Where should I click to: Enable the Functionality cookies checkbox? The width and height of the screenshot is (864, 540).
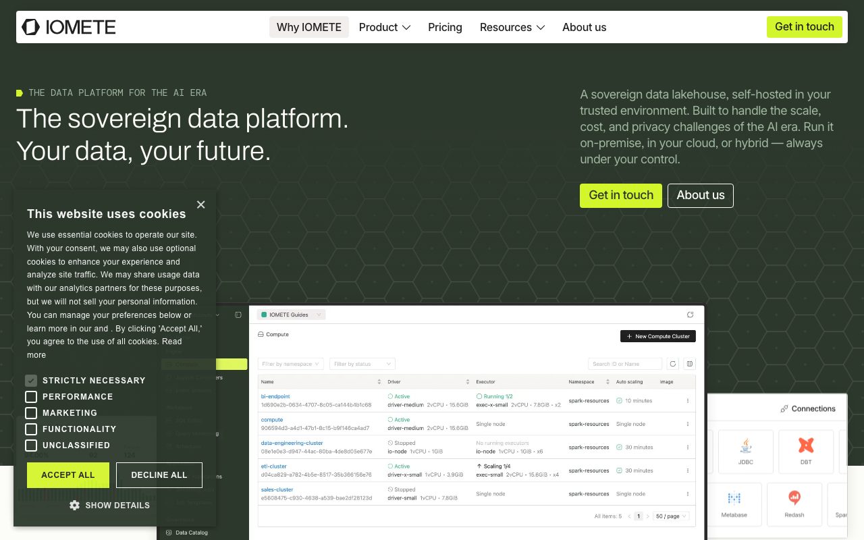pyautogui.click(x=31, y=429)
